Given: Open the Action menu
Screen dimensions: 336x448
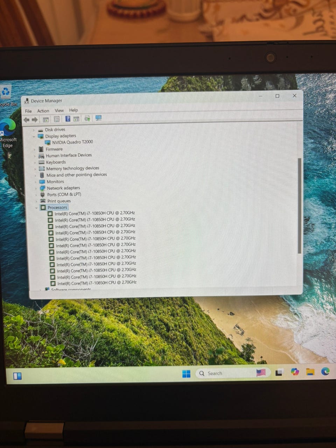Looking at the screenshot, I should click(x=43, y=111).
